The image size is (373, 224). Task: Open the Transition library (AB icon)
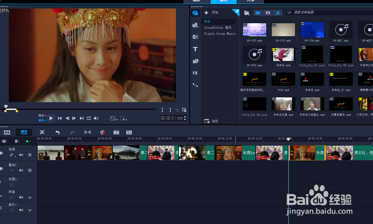pyautogui.click(x=195, y=37)
